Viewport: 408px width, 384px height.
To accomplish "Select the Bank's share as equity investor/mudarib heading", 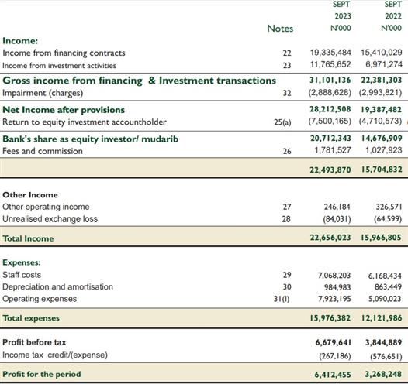I will point(90,139).
